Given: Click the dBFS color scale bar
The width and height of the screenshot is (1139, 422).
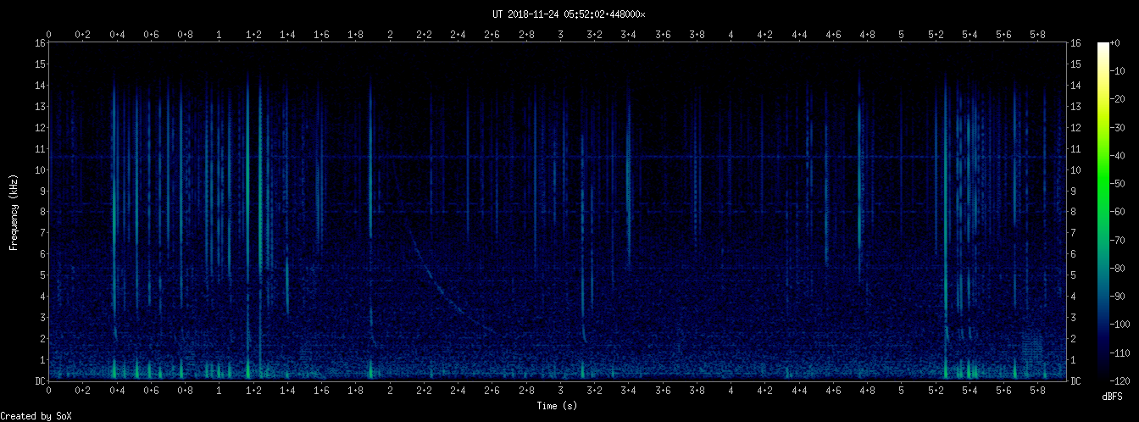Looking at the screenshot, I should [1103, 212].
